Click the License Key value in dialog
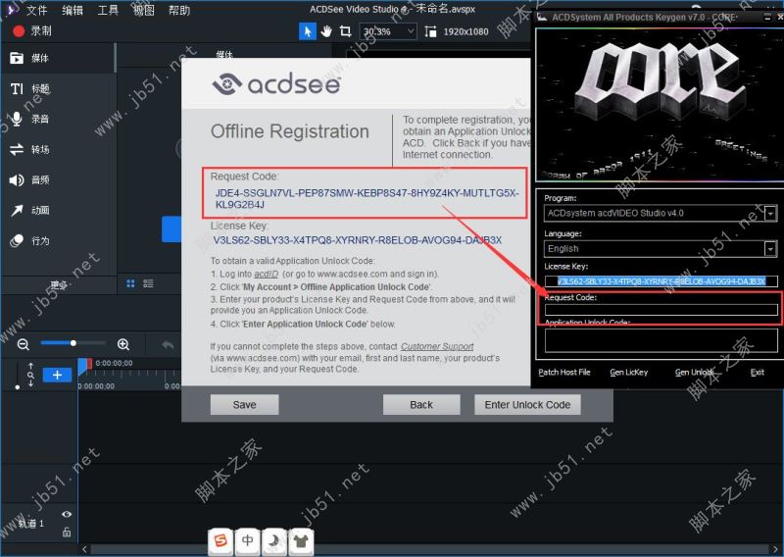This screenshot has width=784, height=557. point(357,240)
